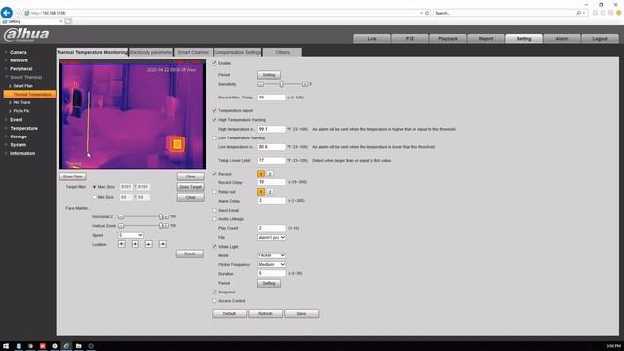Select Record channel 1 orange button
624x351 pixels.
261,174
